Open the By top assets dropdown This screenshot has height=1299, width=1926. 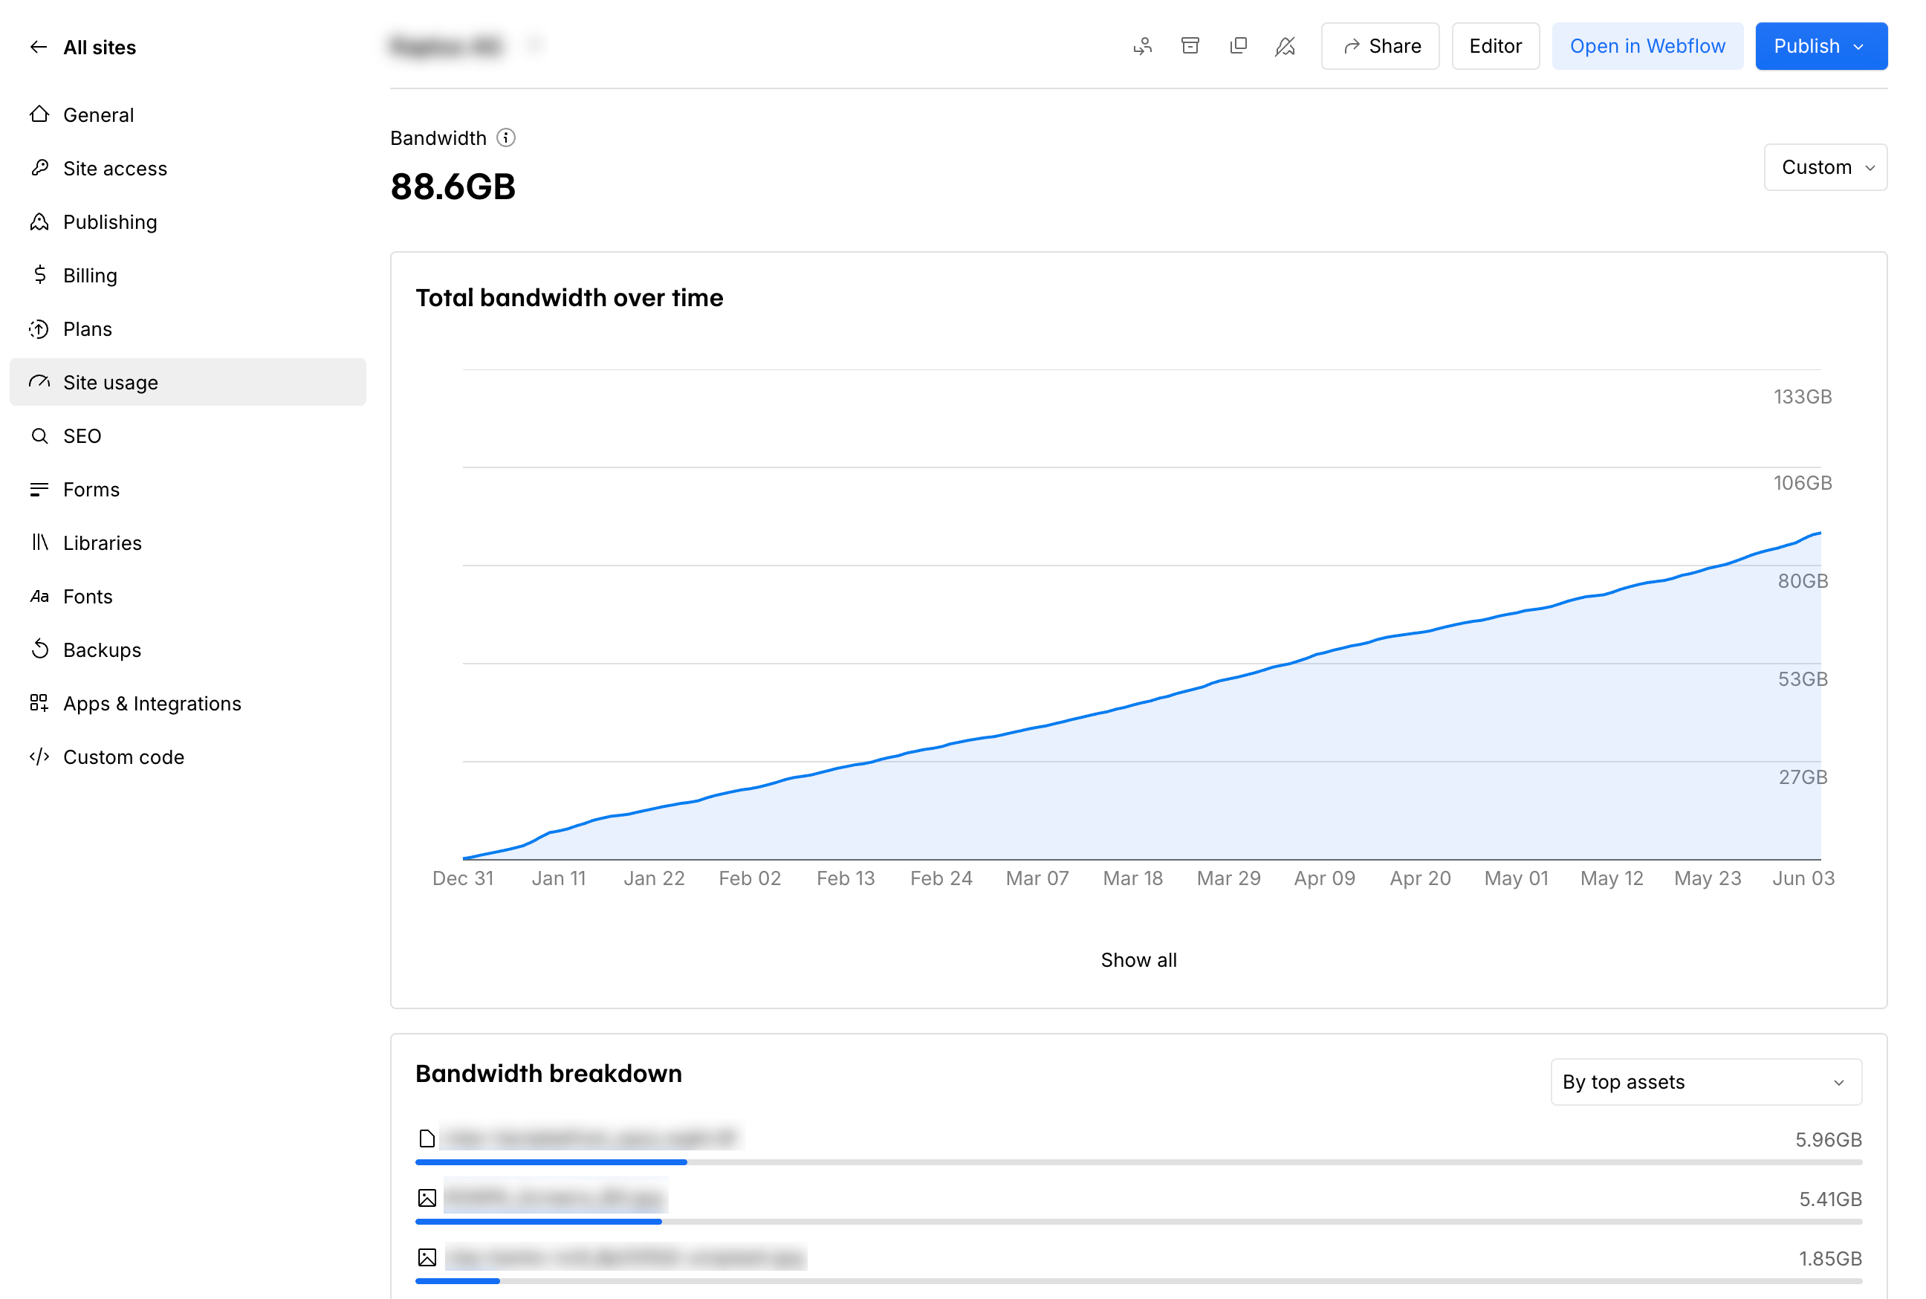point(1705,1082)
